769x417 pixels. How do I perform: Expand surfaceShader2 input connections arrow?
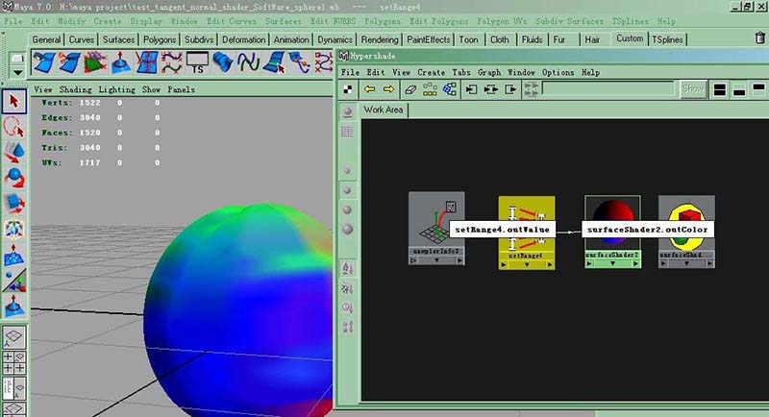589,264
